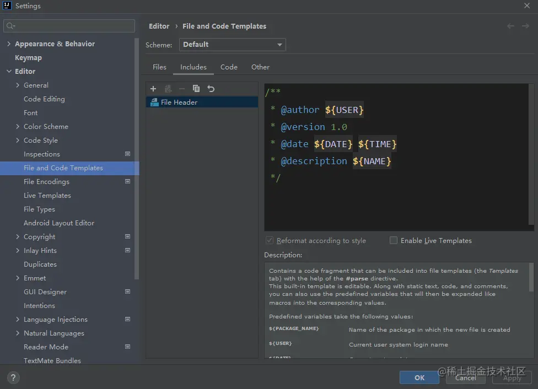Open Inspections settings
This screenshot has height=389, width=538.
pyautogui.click(x=42, y=154)
